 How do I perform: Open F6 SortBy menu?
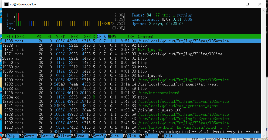(97, 136)
